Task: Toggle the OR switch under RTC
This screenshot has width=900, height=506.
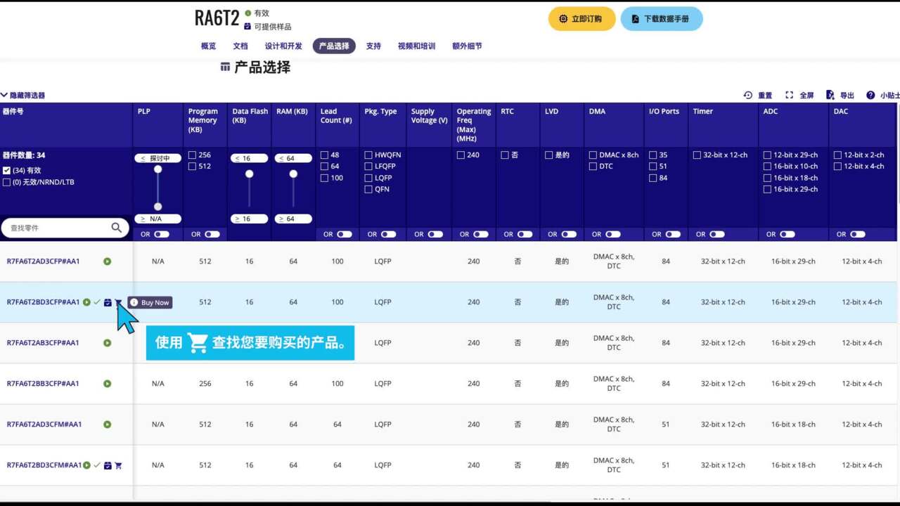Action: 525,234
